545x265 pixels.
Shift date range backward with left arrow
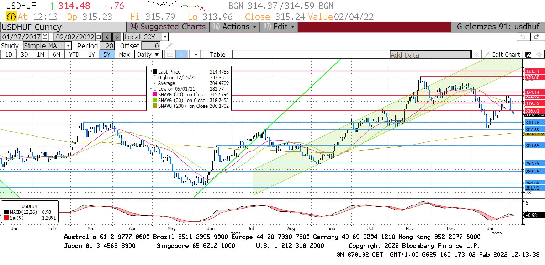(x=107, y=37)
